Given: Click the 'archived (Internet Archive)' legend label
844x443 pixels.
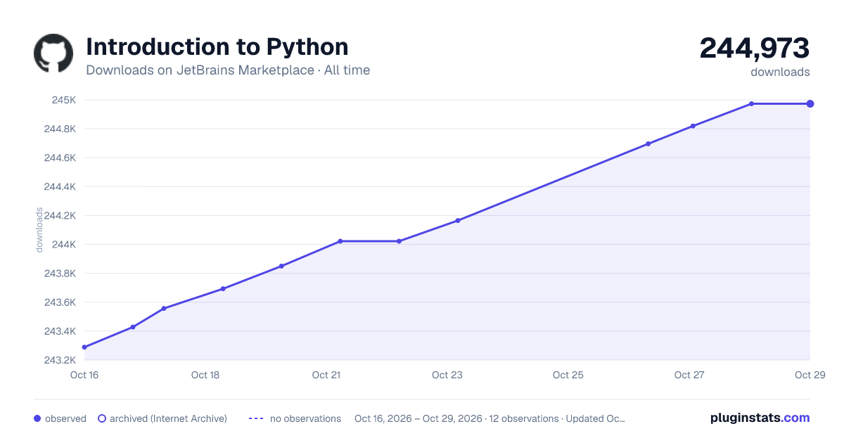Looking at the screenshot, I should point(168,418).
